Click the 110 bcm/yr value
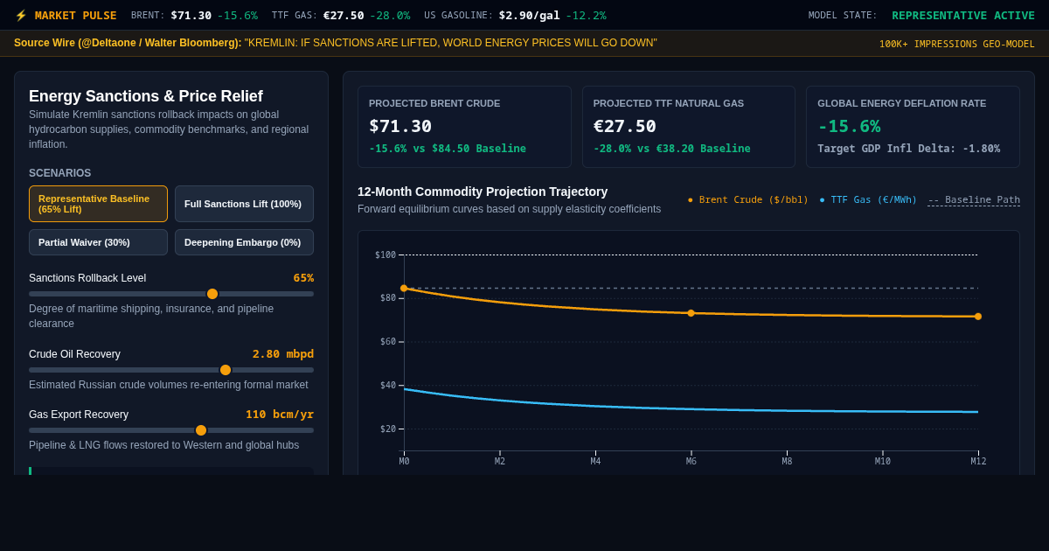Image resolution: width=1049 pixels, height=551 pixels. point(280,415)
